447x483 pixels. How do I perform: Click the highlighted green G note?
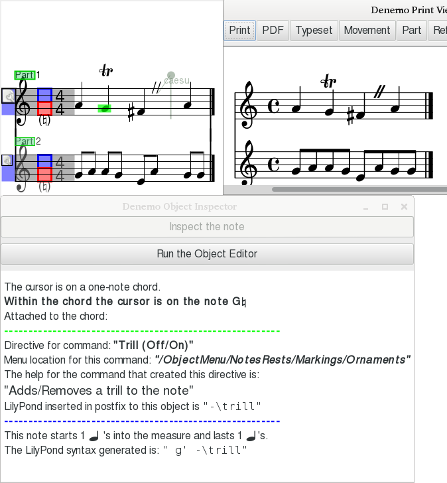[x=104, y=108]
